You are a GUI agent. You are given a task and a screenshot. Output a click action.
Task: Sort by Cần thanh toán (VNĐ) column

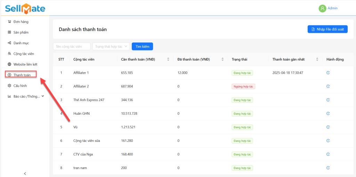coord(168,59)
